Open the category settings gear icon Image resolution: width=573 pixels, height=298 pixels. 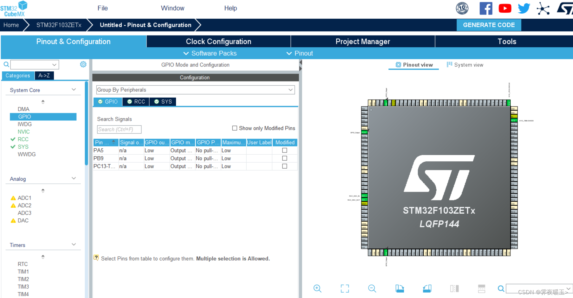click(83, 64)
